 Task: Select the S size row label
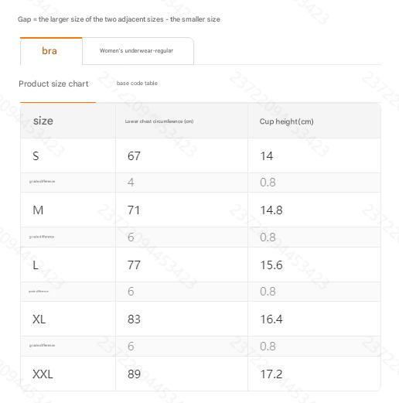36,156
